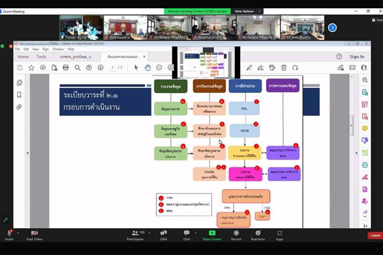This screenshot has width=383, height=255.
Task: Open the Reactions menu
Action: tap(258, 234)
